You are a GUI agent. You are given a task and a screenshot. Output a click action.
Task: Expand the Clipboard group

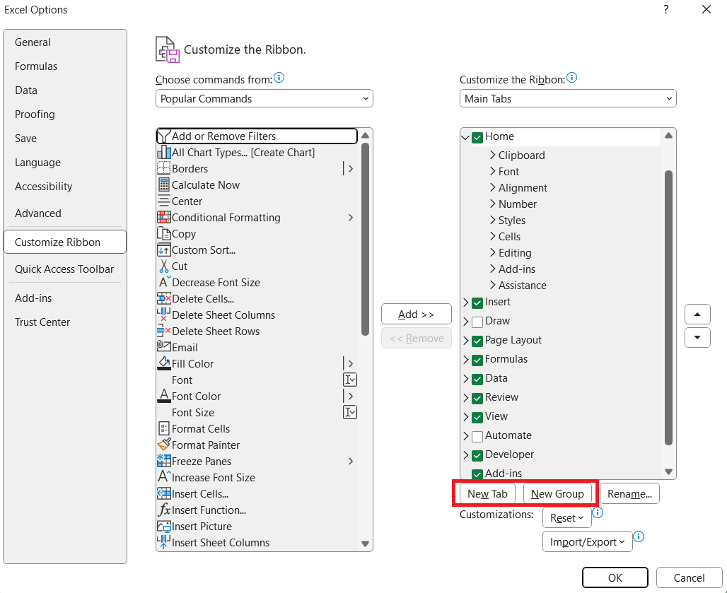click(x=493, y=155)
